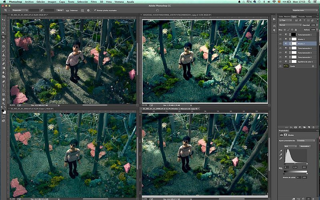The height and width of the screenshot is (200, 320).
Task: Open the crop settings gear menu
Action: coord(88,10)
